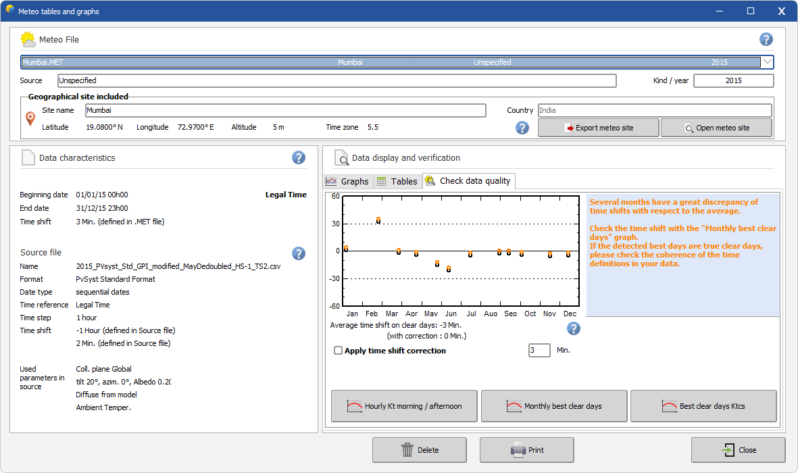798x473 pixels.
Task: Open Monthly best clear days graph
Action: (x=554, y=406)
